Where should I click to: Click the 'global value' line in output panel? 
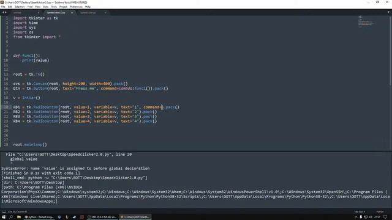(x=24, y=159)
